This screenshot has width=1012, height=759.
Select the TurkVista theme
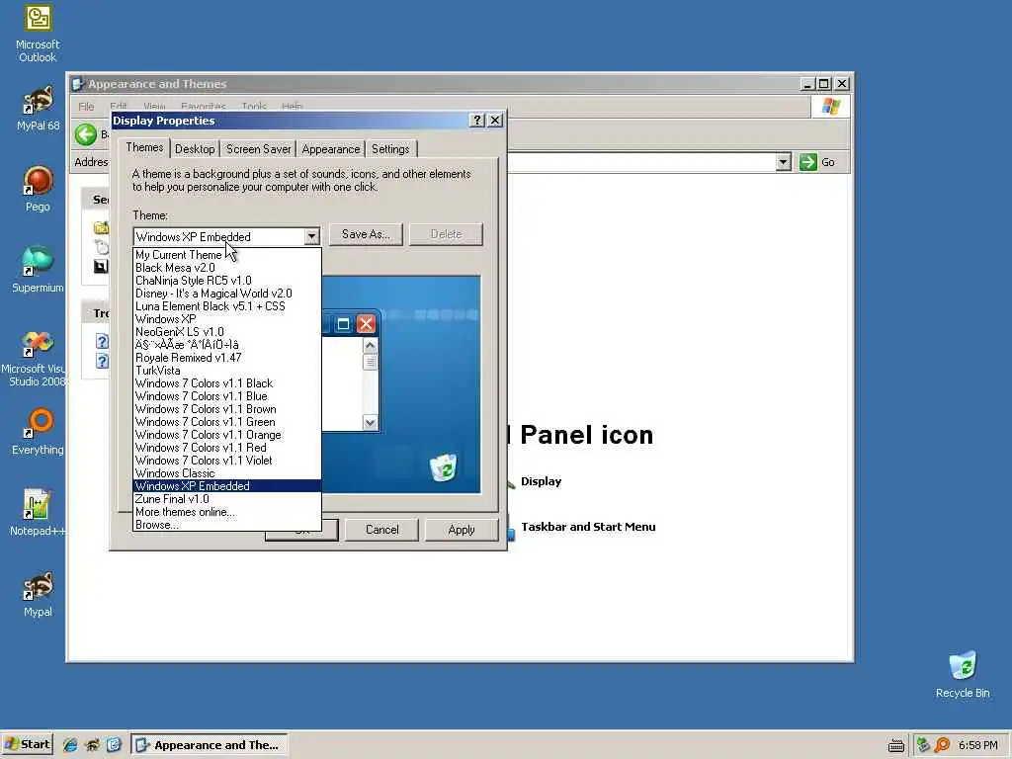coord(227,371)
